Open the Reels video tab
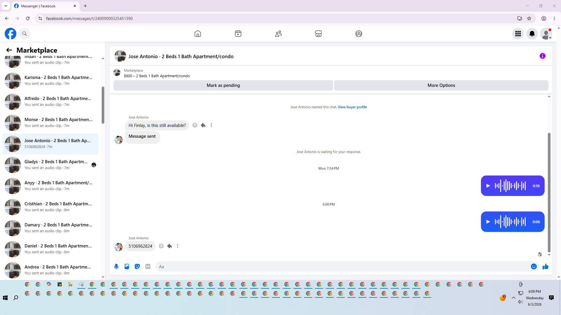Image resolution: width=561 pixels, height=315 pixels. pyautogui.click(x=238, y=34)
